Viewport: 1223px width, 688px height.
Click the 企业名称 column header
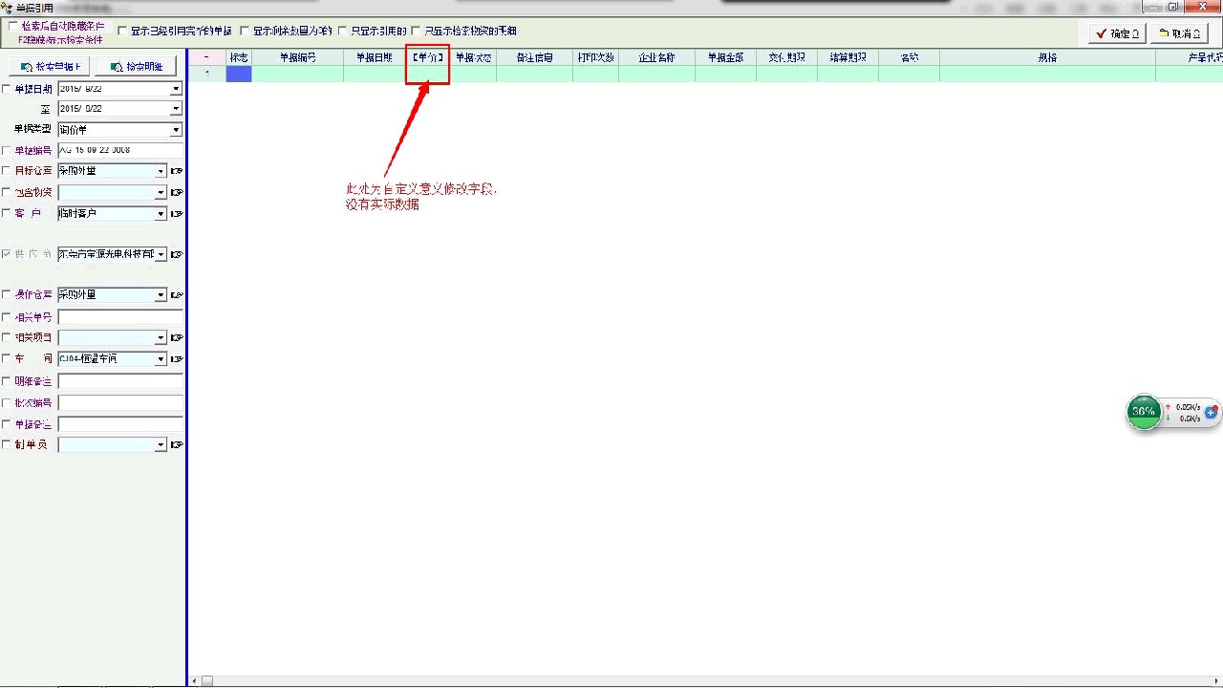(656, 57)
